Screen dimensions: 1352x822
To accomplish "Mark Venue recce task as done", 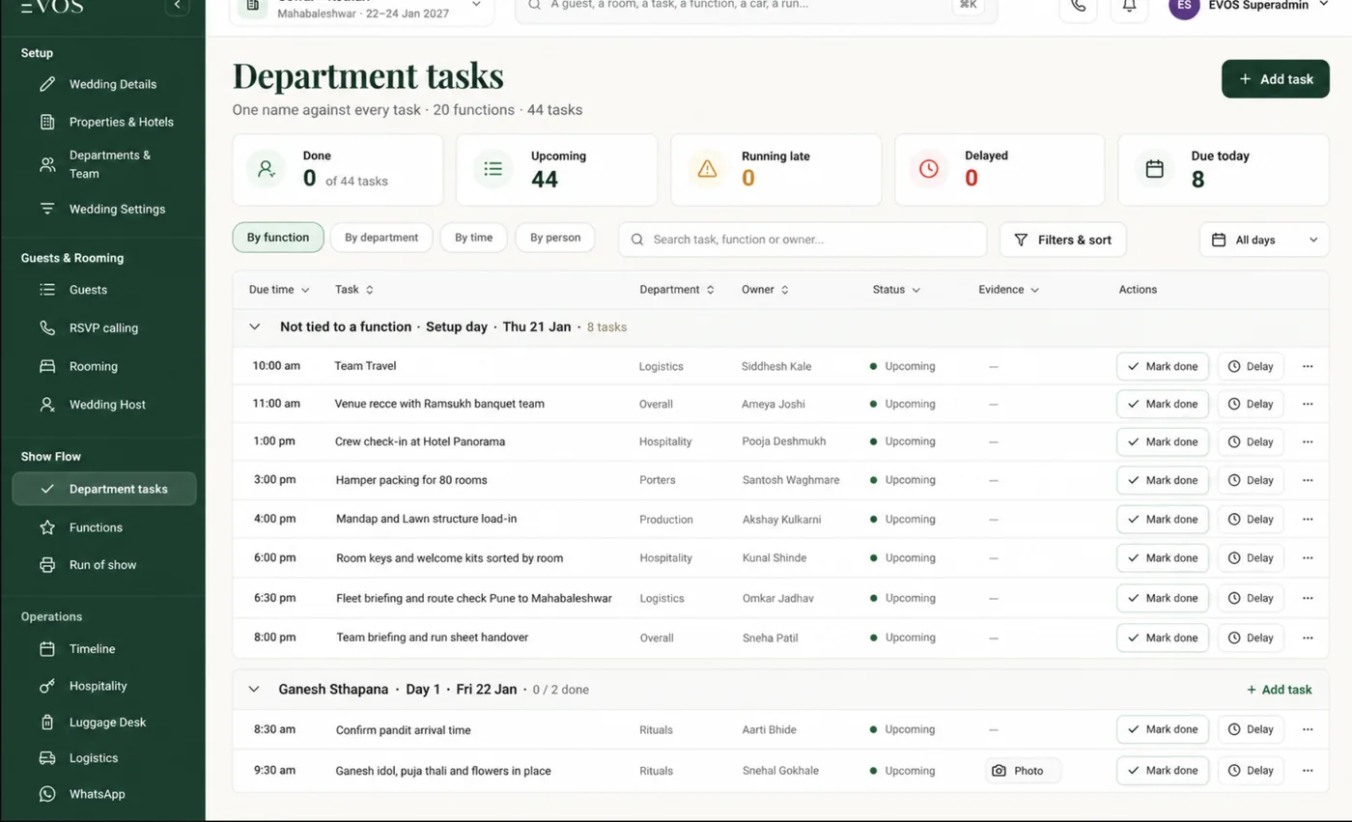I will pyautogui.click(x=1163, y=404).
